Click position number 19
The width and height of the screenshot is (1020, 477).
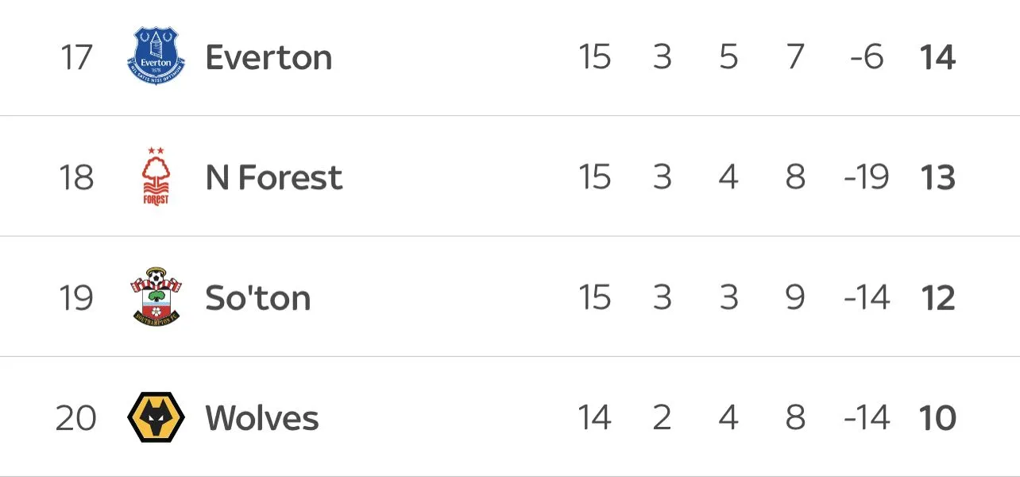(x=76, y=298)
